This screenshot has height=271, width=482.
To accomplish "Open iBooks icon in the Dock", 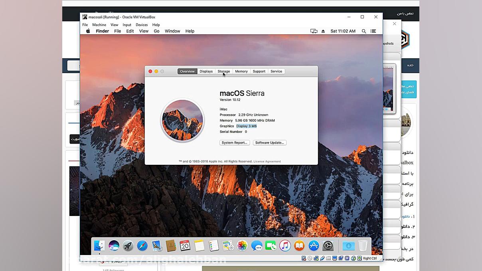I will (x=299, y=245).
